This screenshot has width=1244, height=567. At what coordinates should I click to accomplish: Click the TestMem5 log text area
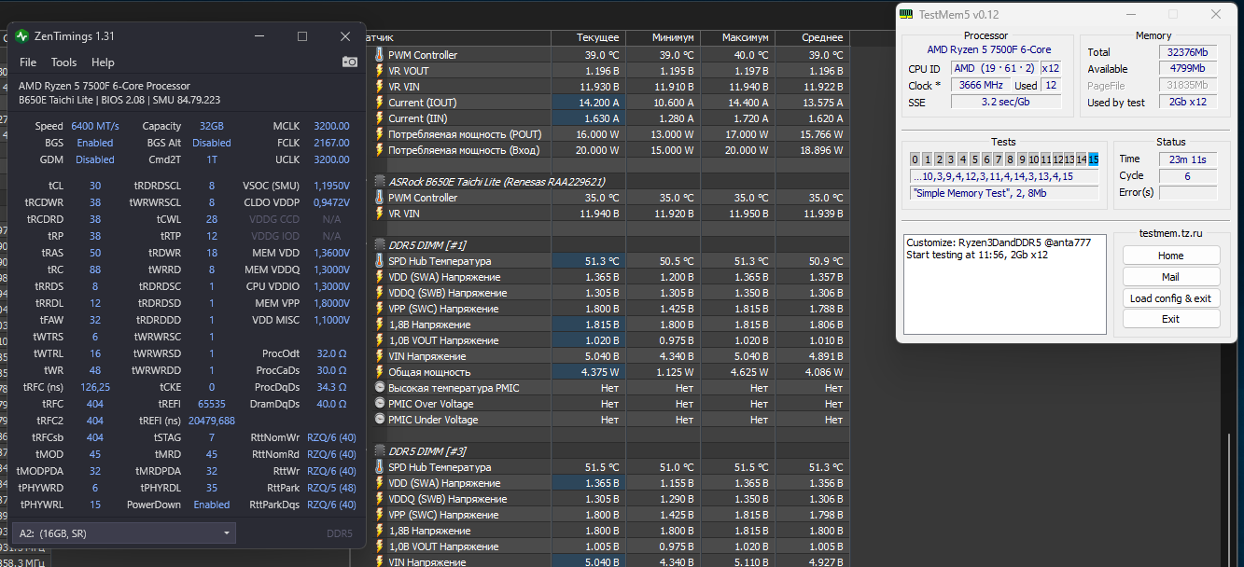point(1004,283)
